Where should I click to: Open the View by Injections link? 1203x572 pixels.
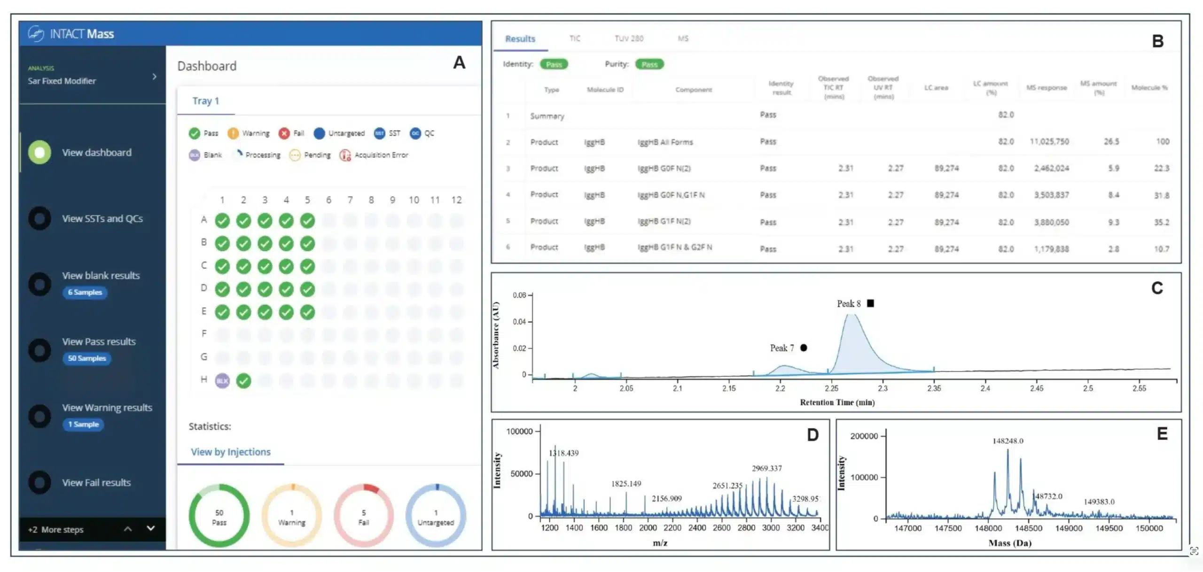[230, 452]
